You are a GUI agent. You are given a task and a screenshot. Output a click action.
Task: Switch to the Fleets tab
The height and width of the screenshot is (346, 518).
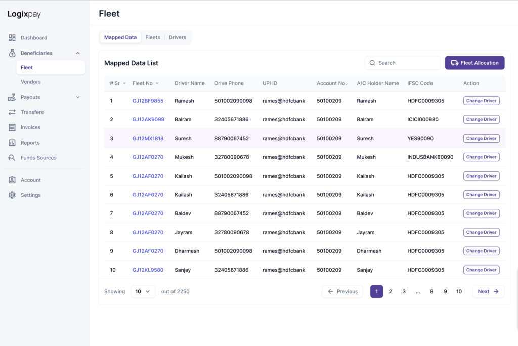[x=152, y=37]
